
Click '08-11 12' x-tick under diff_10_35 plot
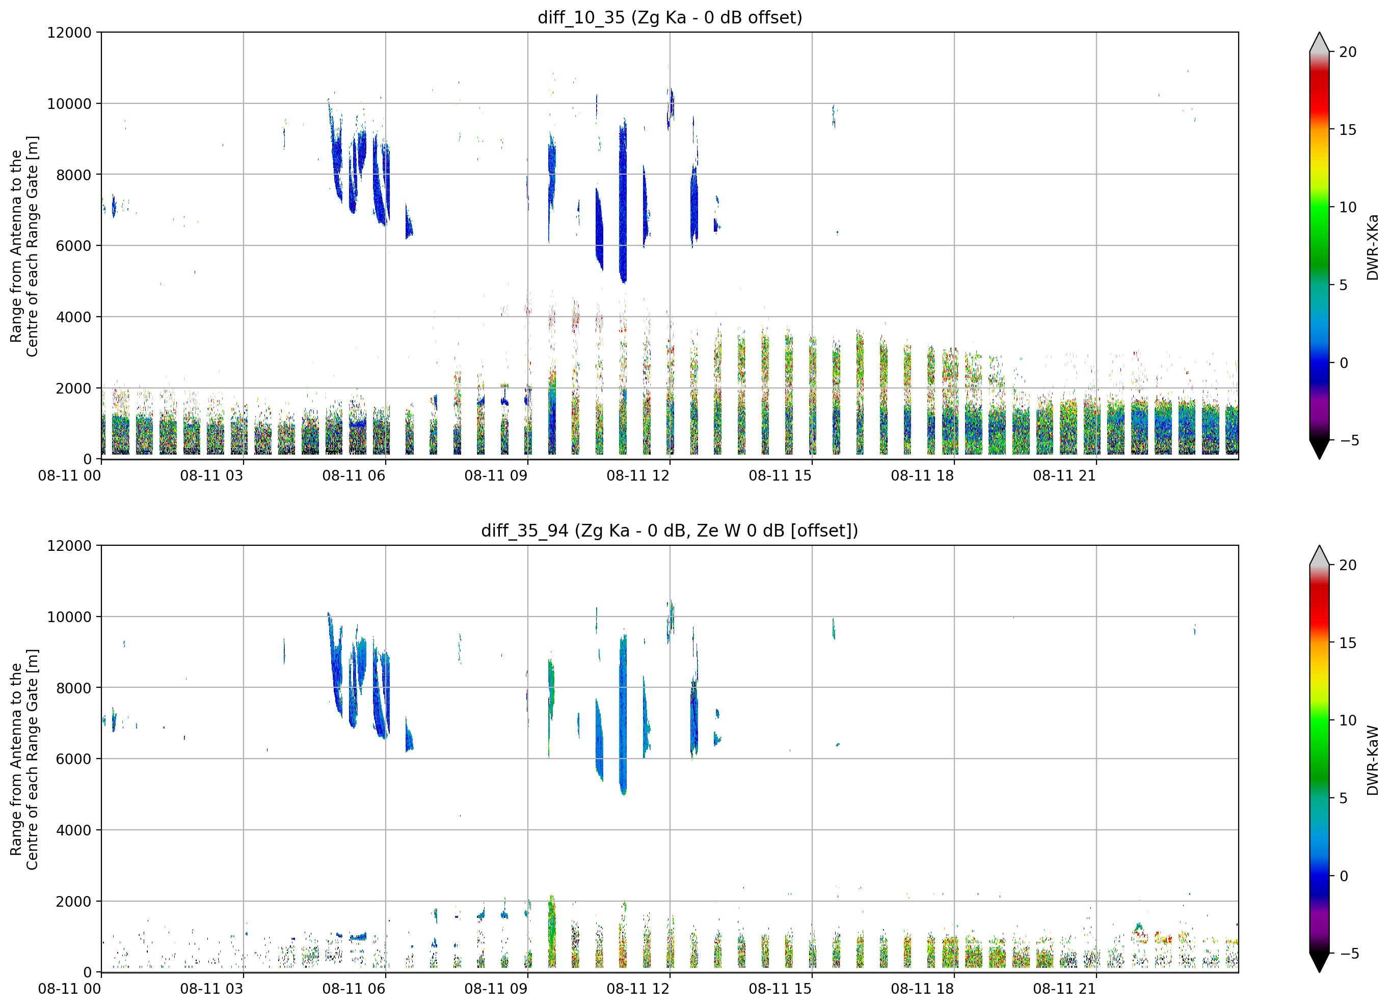(638, 476)
